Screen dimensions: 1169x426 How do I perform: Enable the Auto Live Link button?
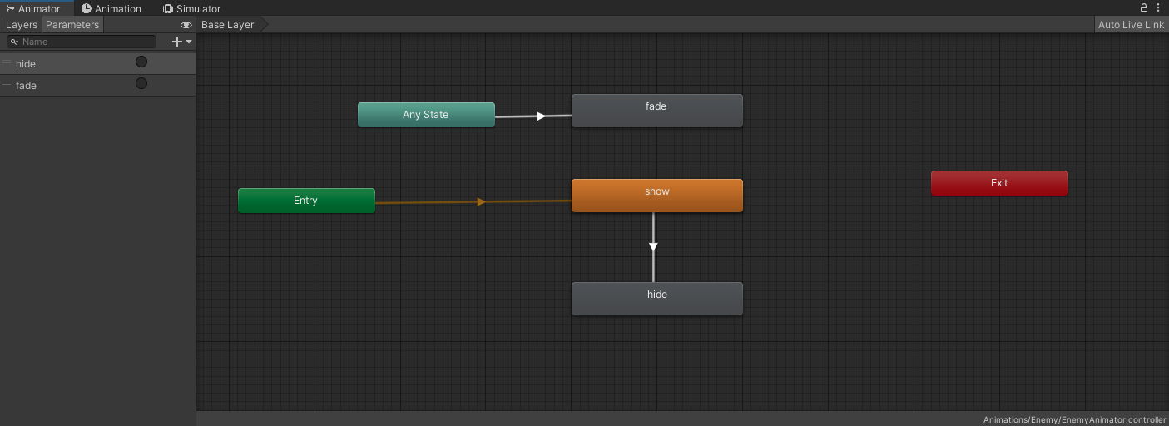[1131, 25]
